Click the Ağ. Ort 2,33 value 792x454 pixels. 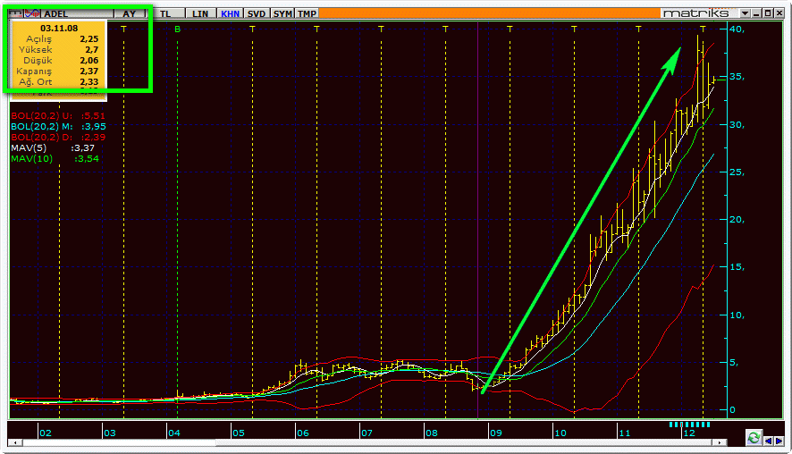coord(88,81)
